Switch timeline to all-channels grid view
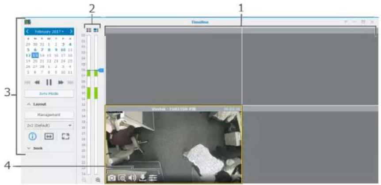Viewport: 381px width, 185px height. coord(89,30)
